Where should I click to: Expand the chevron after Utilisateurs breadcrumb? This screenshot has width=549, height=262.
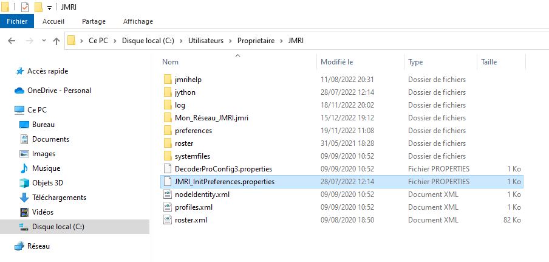[x=230, y=41]
